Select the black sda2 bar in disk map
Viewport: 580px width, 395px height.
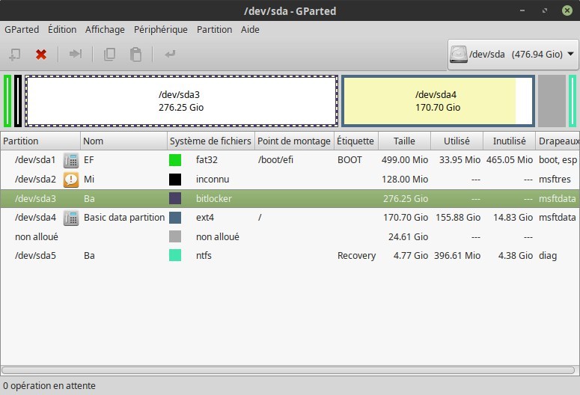coord(18,101)
